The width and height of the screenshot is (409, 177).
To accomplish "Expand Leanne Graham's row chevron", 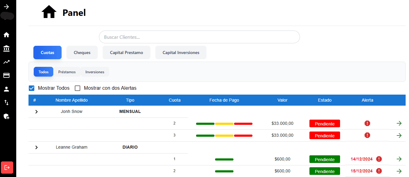I will click(36, 147).
